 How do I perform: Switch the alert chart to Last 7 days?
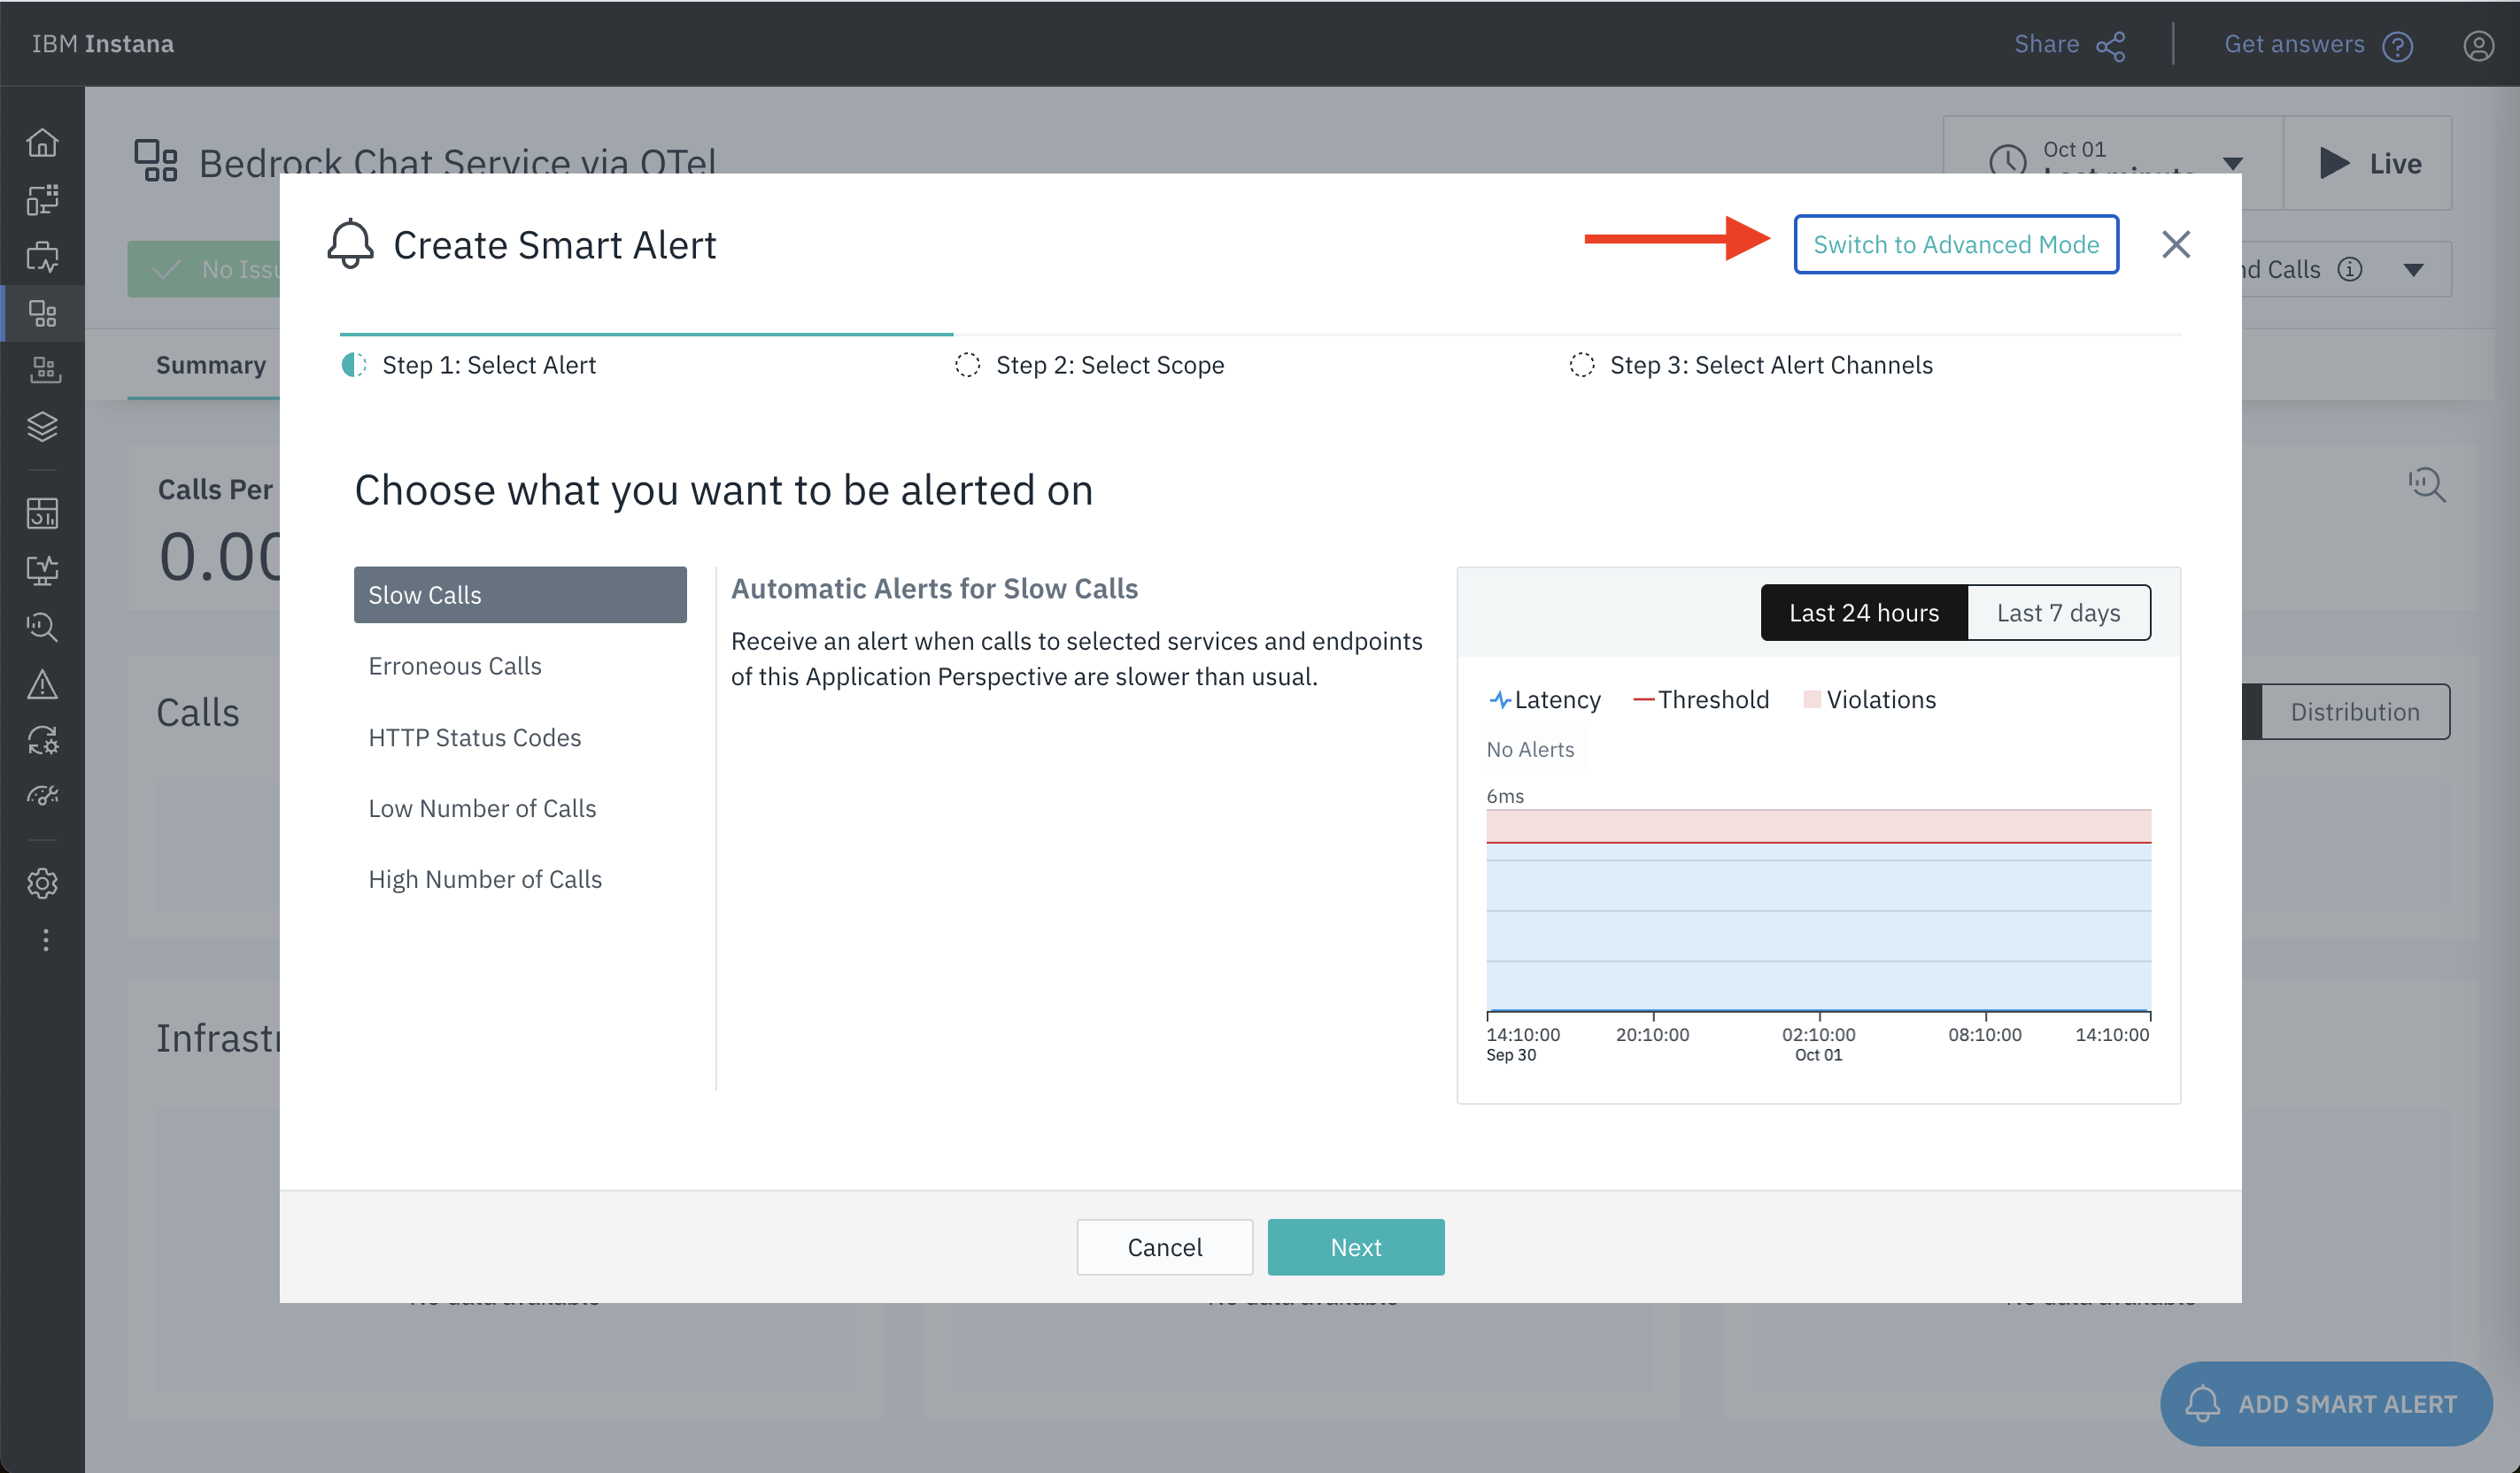[2058, 612]
